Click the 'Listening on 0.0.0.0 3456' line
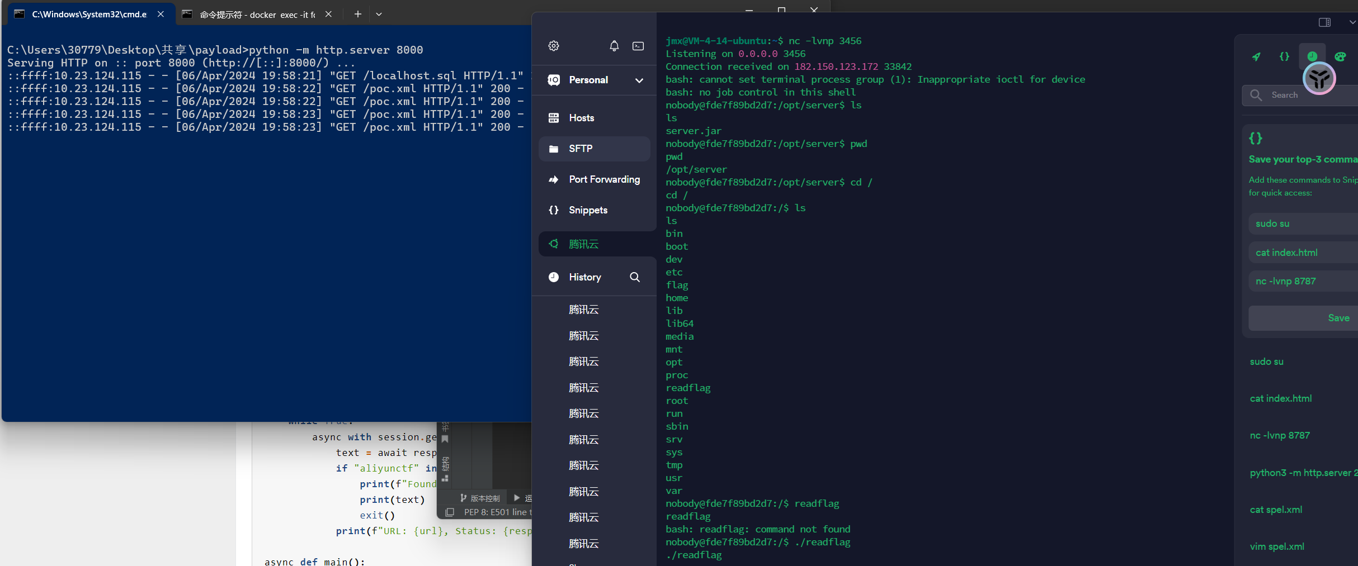 click(x=735, y=54)
